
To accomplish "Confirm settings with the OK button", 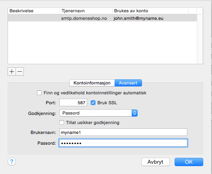I will [189, 162].
